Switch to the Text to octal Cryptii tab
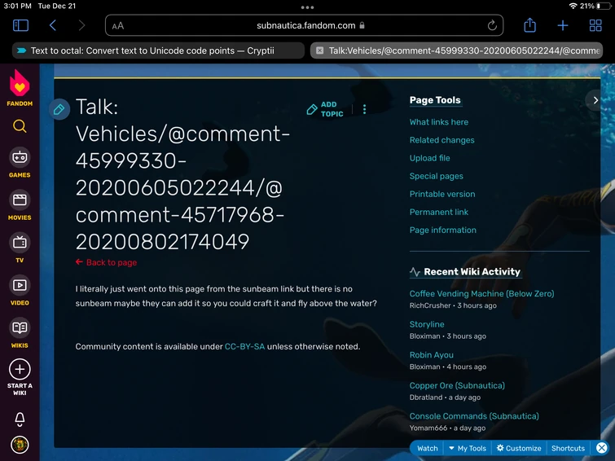 (158, 50)
